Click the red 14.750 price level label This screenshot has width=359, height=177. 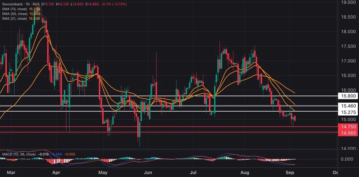348,127
